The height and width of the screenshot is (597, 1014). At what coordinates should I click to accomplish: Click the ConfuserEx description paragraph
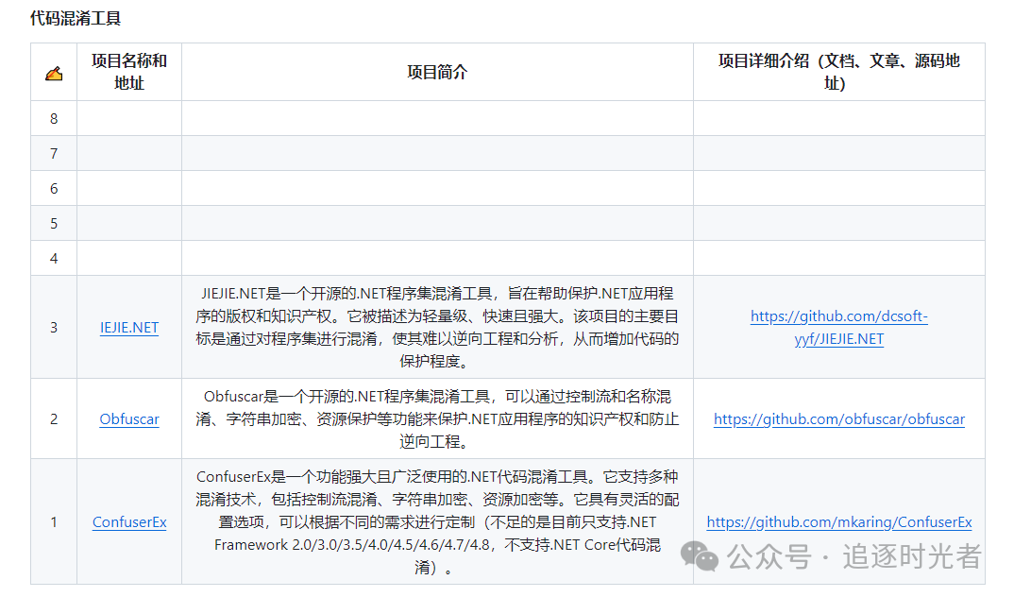(437, 522)
